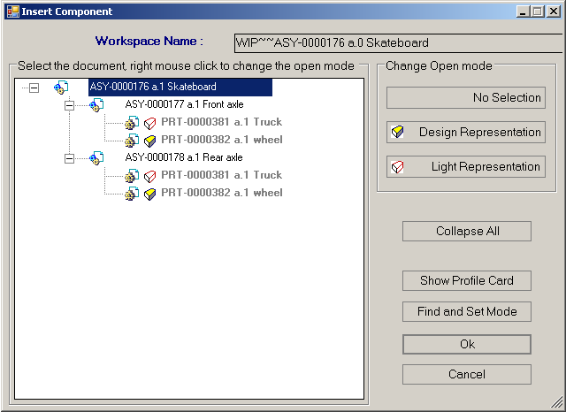Image resolution: width=566 pixels, height=412 pixels.
Task: Open Show Profile Card
Action: (x=466, y=280)
